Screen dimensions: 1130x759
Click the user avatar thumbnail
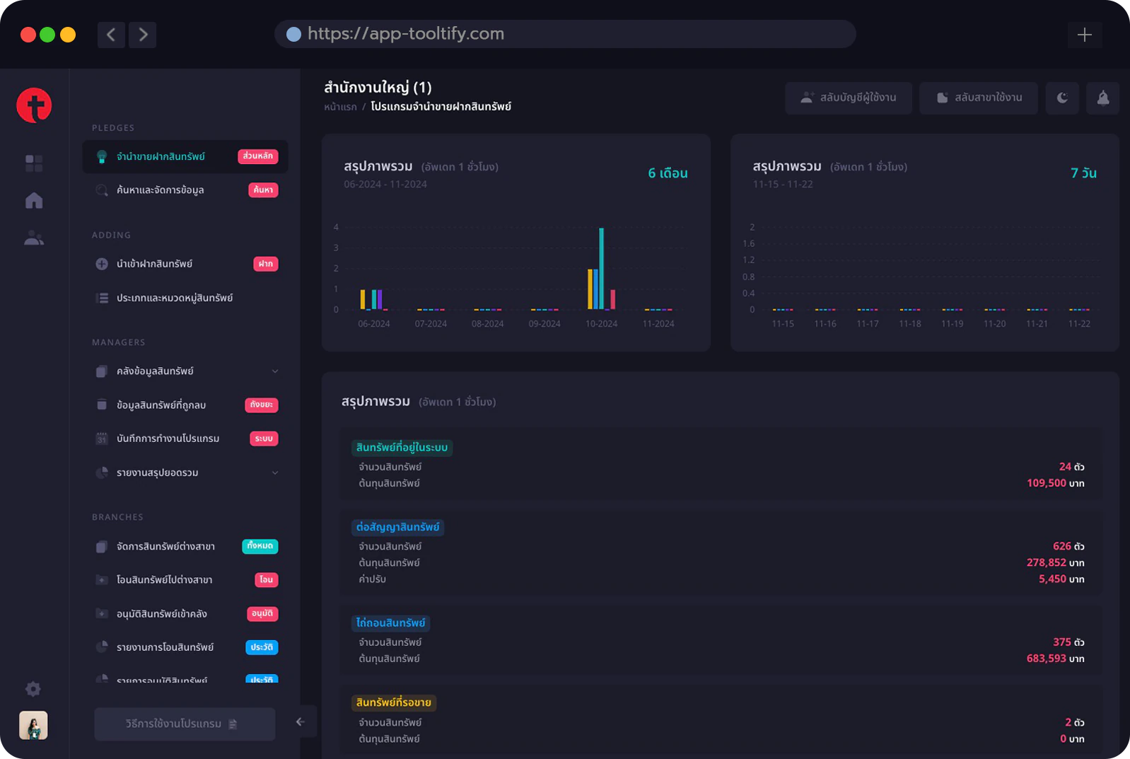(x=33, y=725)
